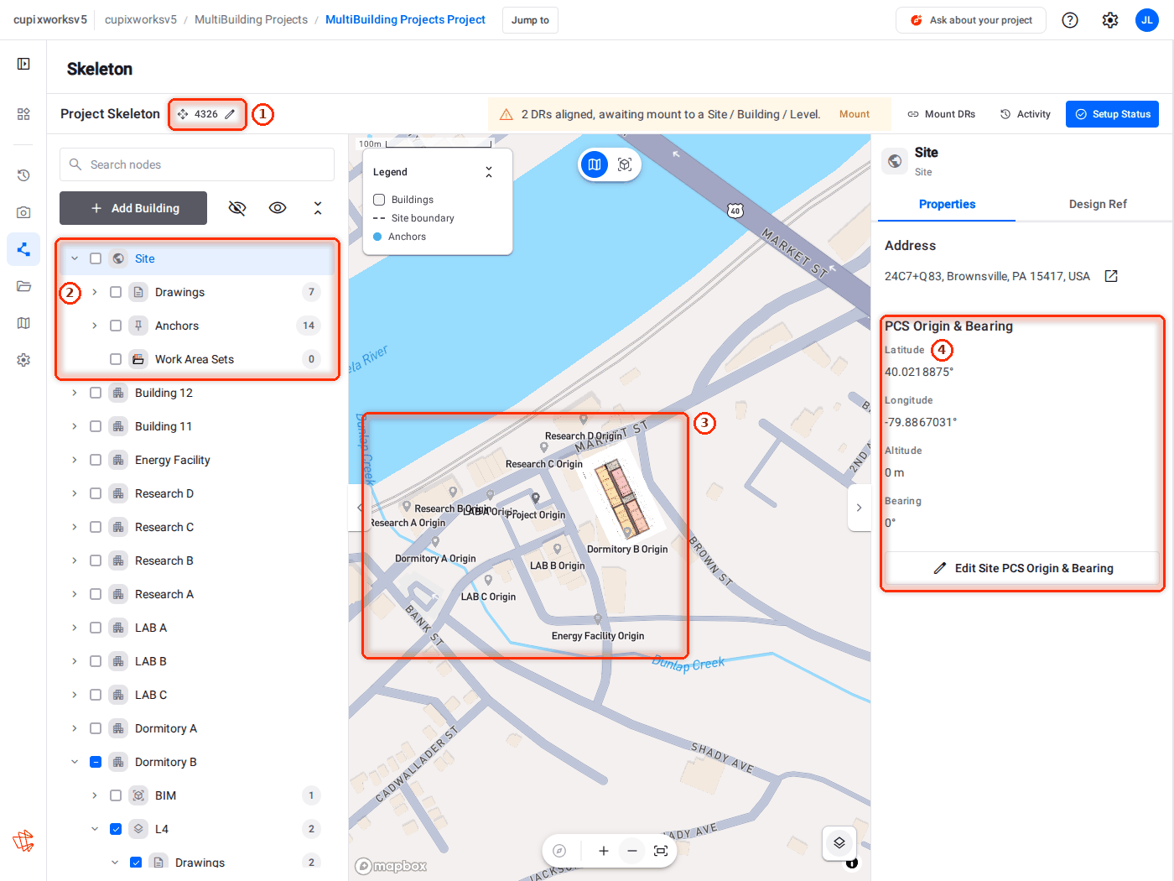
Task: Switch to the Properties tab
Action: click(947, 204)
